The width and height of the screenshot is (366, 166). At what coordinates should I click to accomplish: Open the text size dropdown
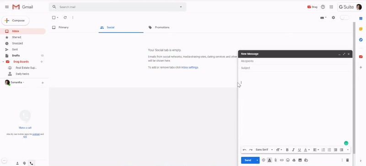click(x=279, y=150)
